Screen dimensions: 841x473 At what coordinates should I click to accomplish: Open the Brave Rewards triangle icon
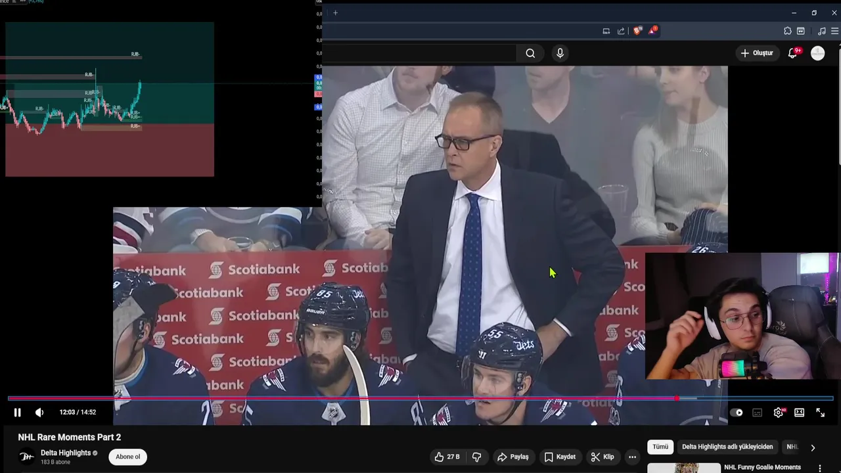click(x=653, y=31)
